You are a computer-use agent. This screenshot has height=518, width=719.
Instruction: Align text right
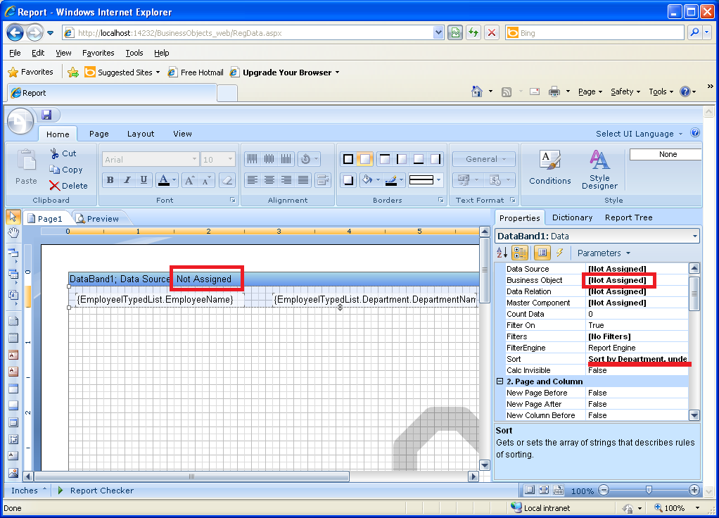pos(286,180)
